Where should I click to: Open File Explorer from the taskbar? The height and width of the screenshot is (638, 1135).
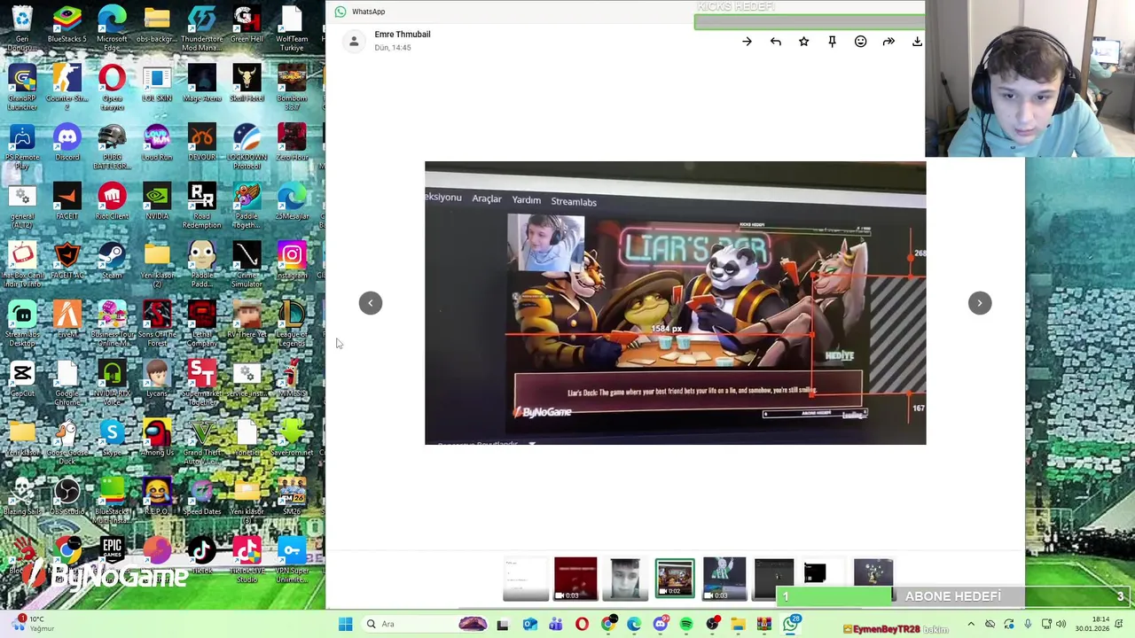739,624
